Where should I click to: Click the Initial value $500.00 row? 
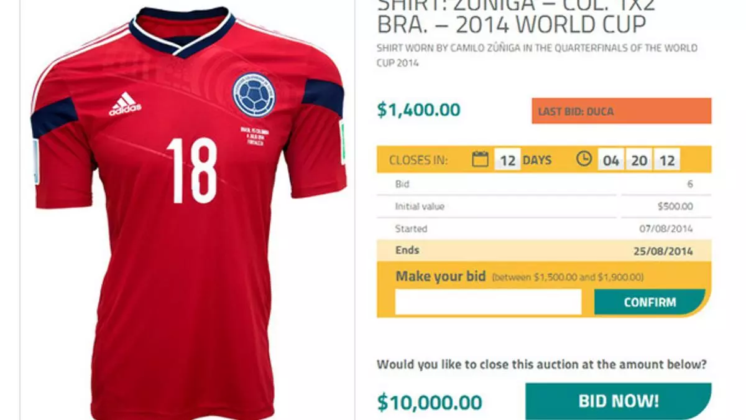point(544,207)
